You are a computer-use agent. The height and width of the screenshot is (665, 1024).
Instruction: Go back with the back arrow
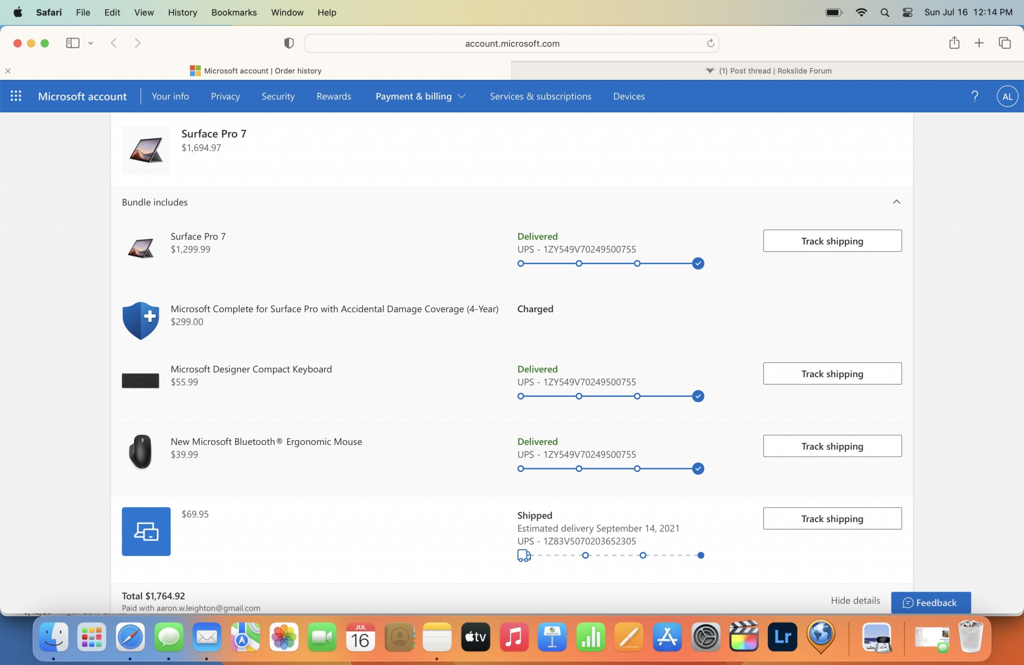tap(113, 43)
